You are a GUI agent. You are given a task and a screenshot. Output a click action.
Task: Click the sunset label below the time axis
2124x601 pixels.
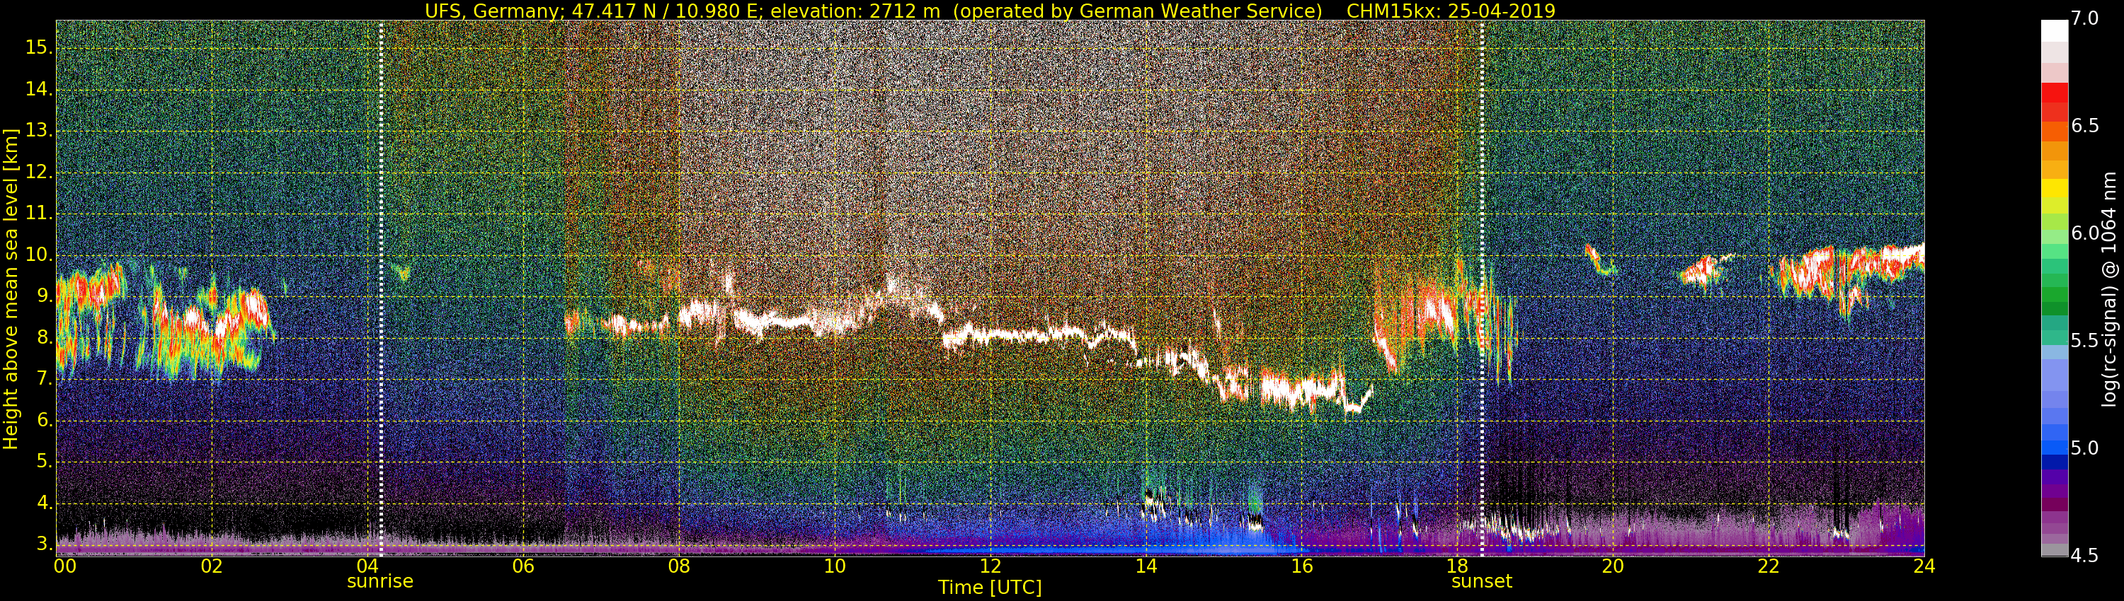click(1482, 581)
